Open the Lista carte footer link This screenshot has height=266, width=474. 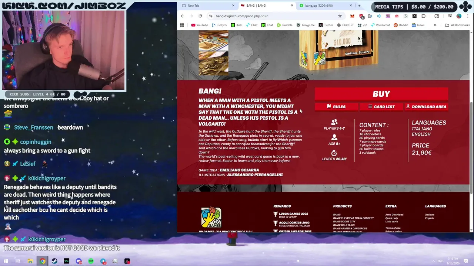(x=391, y=222)
